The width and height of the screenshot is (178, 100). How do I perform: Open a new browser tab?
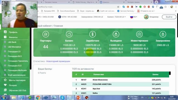156,2
